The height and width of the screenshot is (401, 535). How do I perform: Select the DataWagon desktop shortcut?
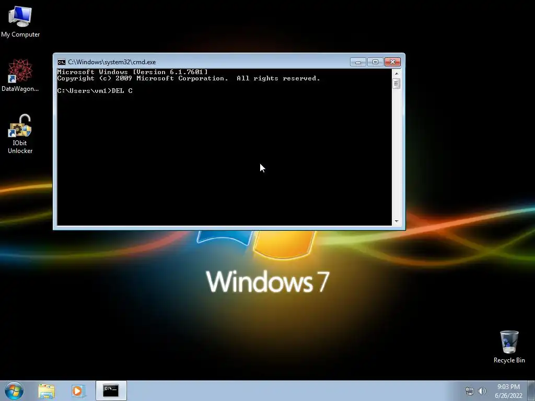[20, 75]
